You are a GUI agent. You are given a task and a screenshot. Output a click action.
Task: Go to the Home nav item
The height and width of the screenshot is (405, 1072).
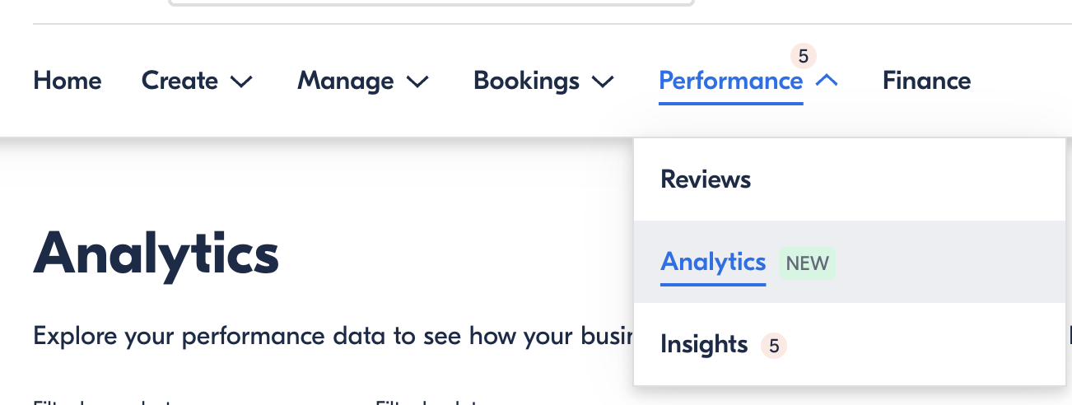click(x=68, y=81)
